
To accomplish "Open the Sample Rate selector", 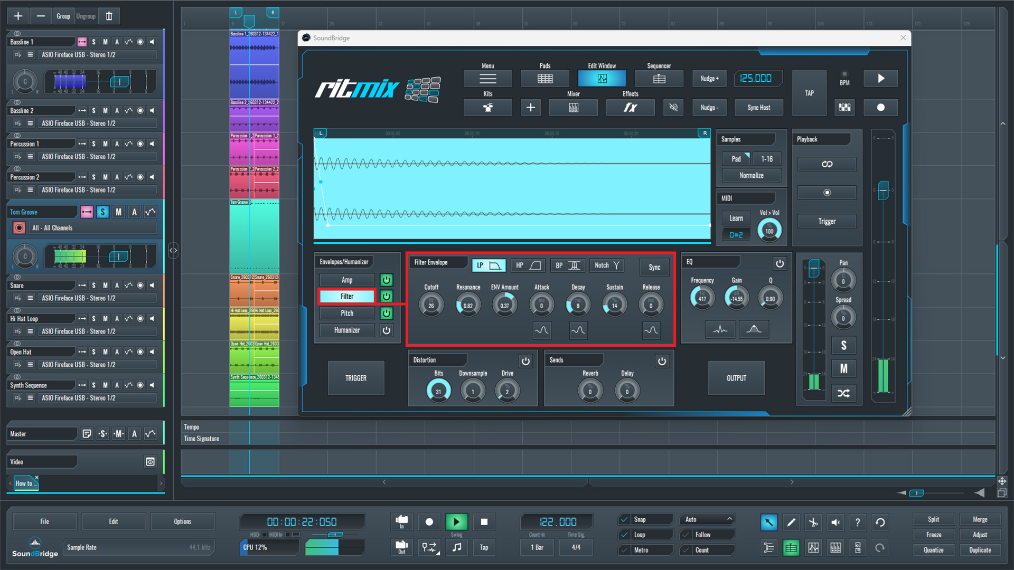I will coord(138,547).
